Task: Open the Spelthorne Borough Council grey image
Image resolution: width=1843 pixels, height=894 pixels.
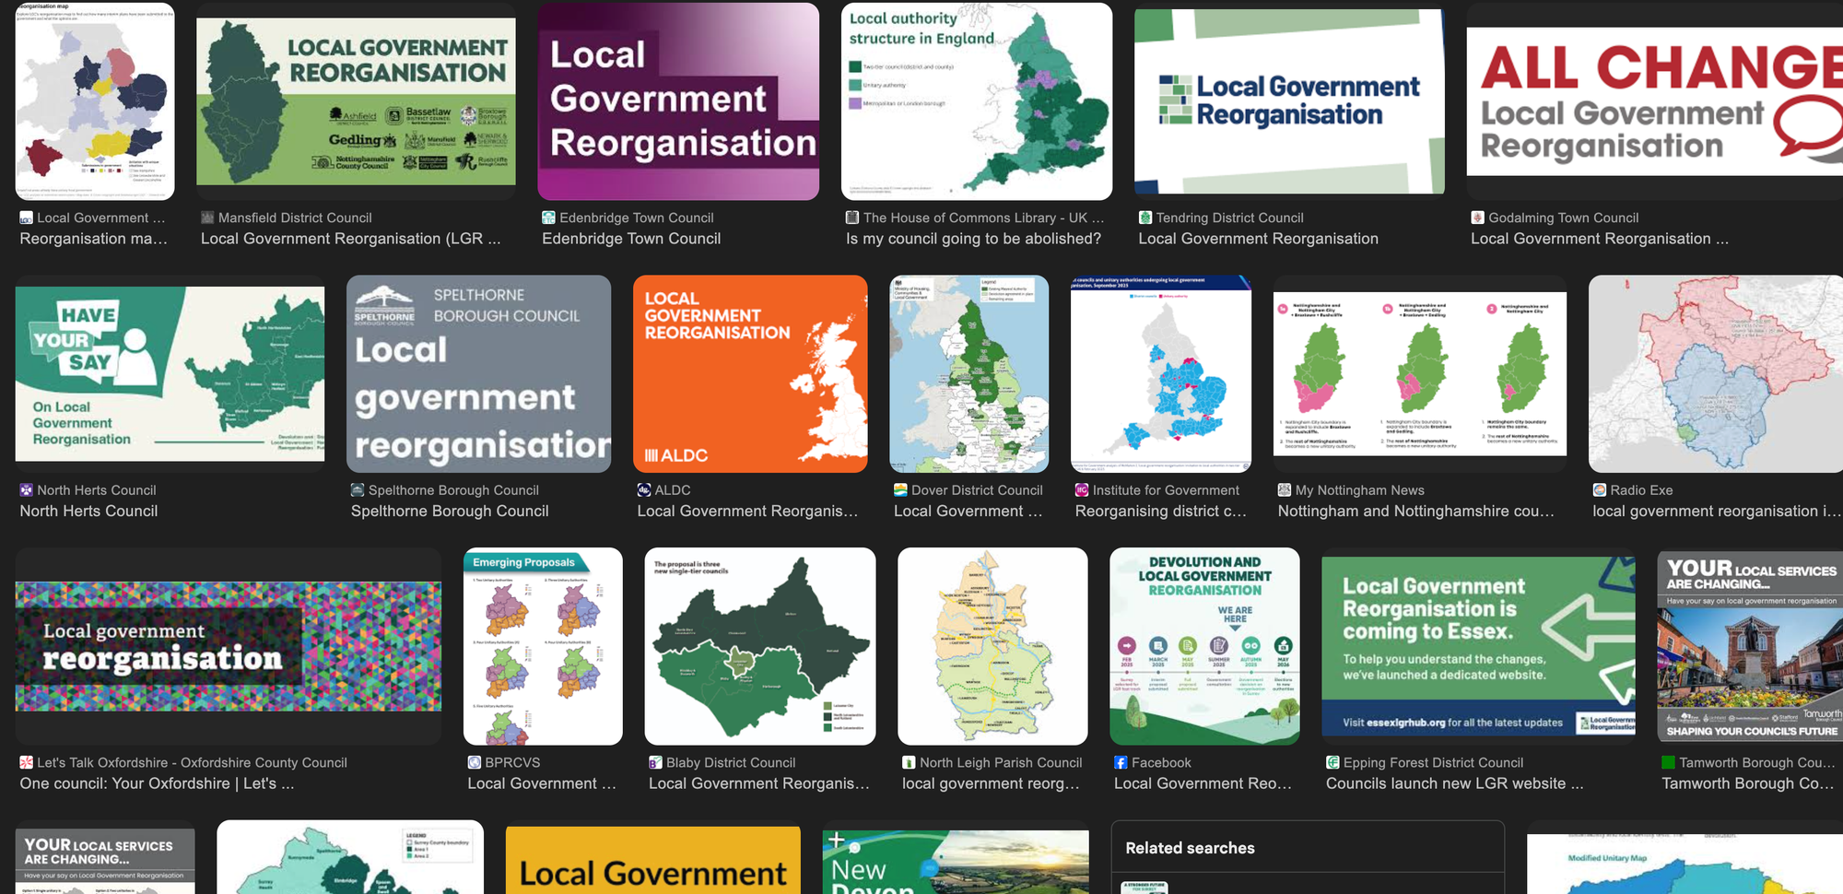Action: 478,374
